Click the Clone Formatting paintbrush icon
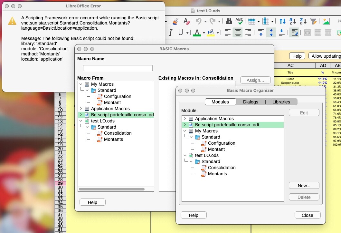341x233 pixels. point(176,21)
